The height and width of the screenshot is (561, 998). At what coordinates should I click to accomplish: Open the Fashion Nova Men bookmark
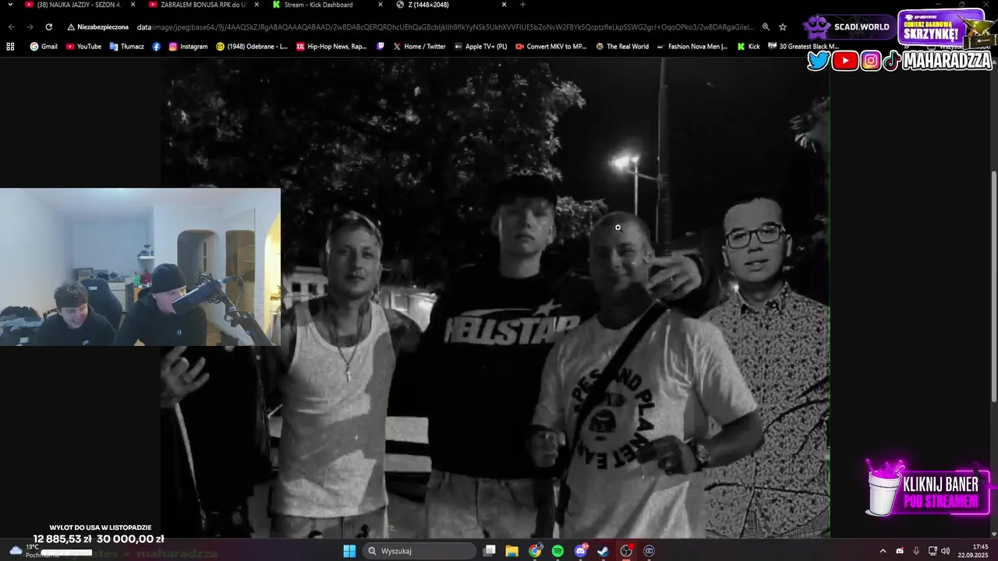[x=692, y=47]
